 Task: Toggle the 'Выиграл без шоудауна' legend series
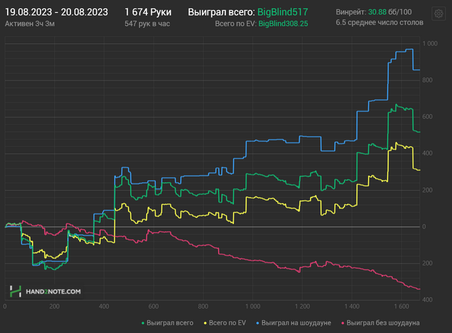pos(380,323)
